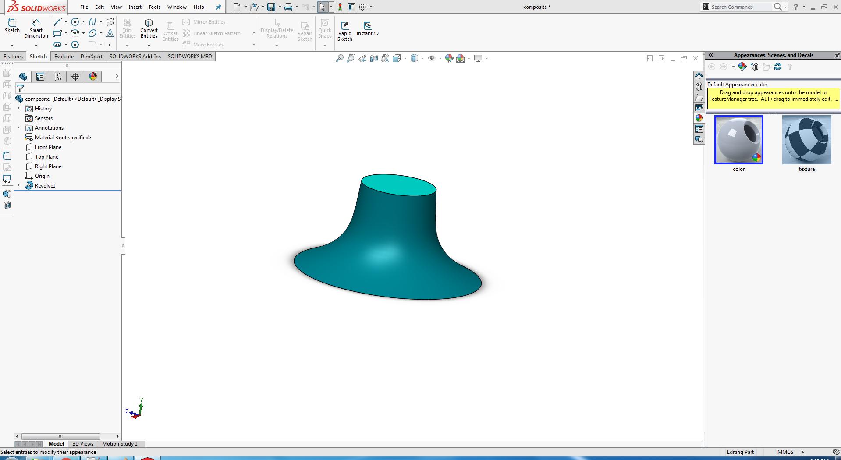
Task: Select the color appearance swatch
Action: tap(738, 140)
